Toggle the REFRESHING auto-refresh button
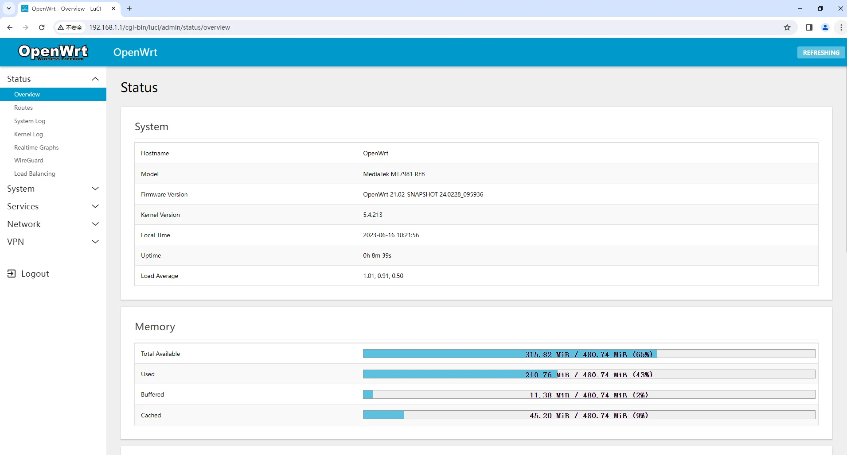The height and width of the screenshot is (455, 847). click(x=821, y=52)
